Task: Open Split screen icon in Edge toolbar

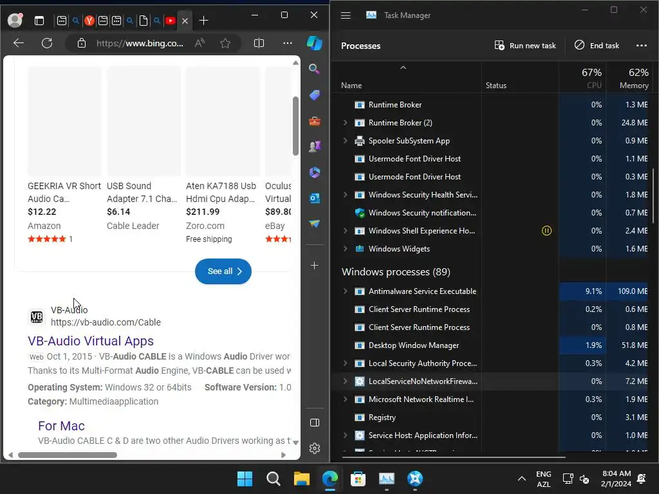Action: [259, 43]
